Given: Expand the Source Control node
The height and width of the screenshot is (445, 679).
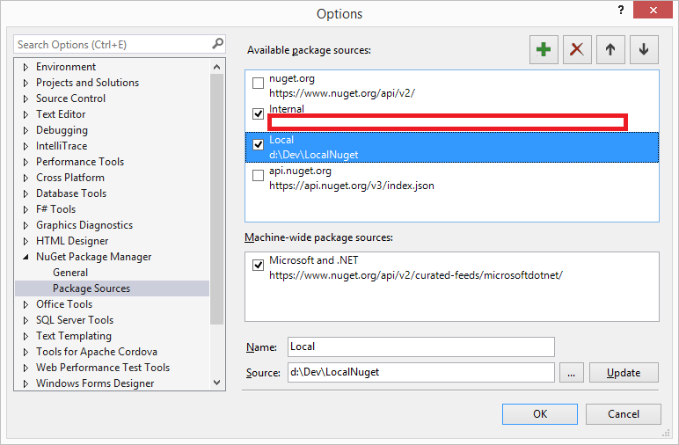Looking at the screenshot, I should click(26, 98).
